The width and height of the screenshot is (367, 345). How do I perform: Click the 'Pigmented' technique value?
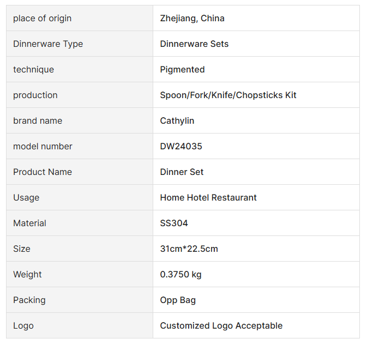click(182, 70)
